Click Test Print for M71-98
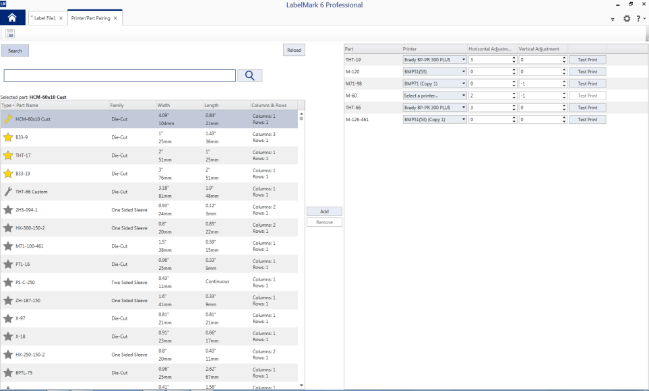 [x=587, y=83]
